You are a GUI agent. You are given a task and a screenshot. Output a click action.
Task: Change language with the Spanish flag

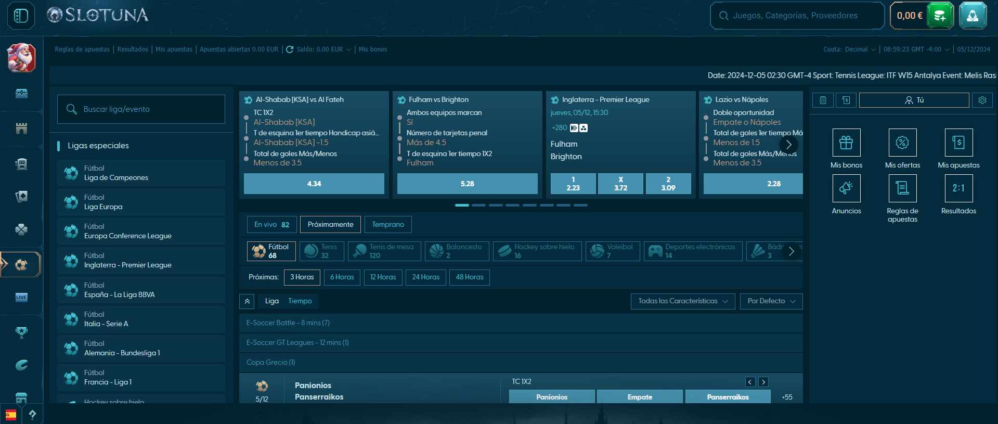coord(11,415)
